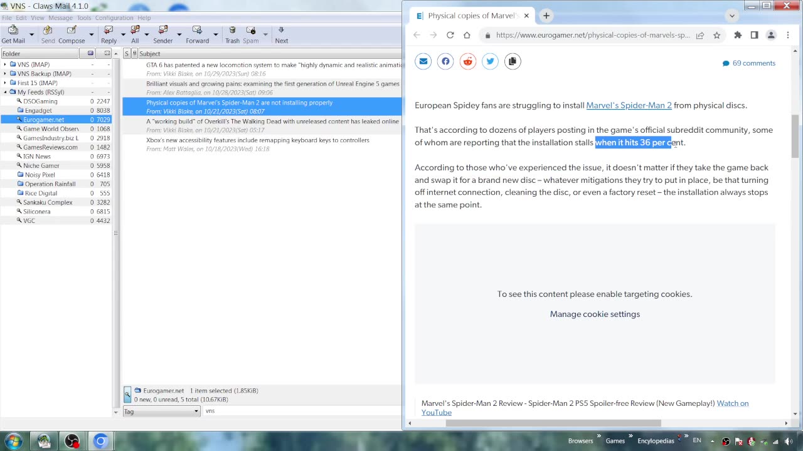Open the Configuration menu
Screen dimensions: 803x451
pos(114,18)
